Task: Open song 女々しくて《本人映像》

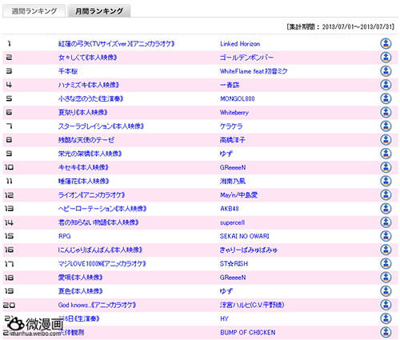Action: pyautogui.click(x=87, y=58)
